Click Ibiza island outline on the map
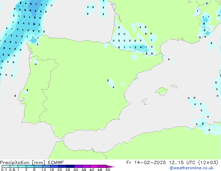The width and height of the screenshot is (221, 171). pos(144,101)
